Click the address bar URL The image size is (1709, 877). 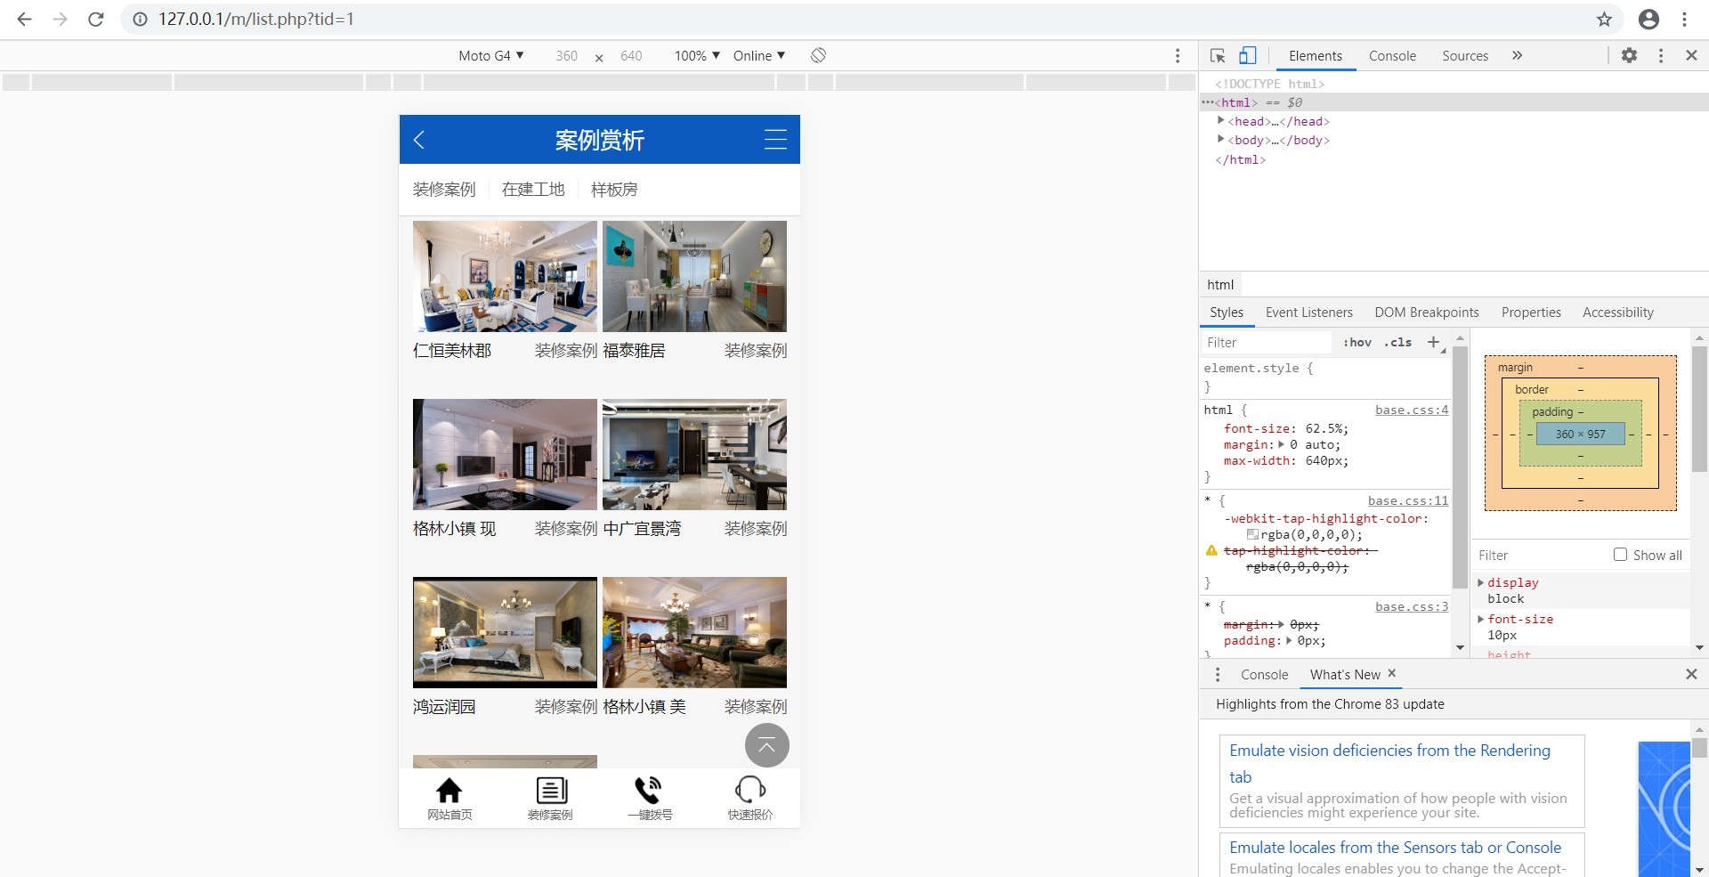coord(256,19)
